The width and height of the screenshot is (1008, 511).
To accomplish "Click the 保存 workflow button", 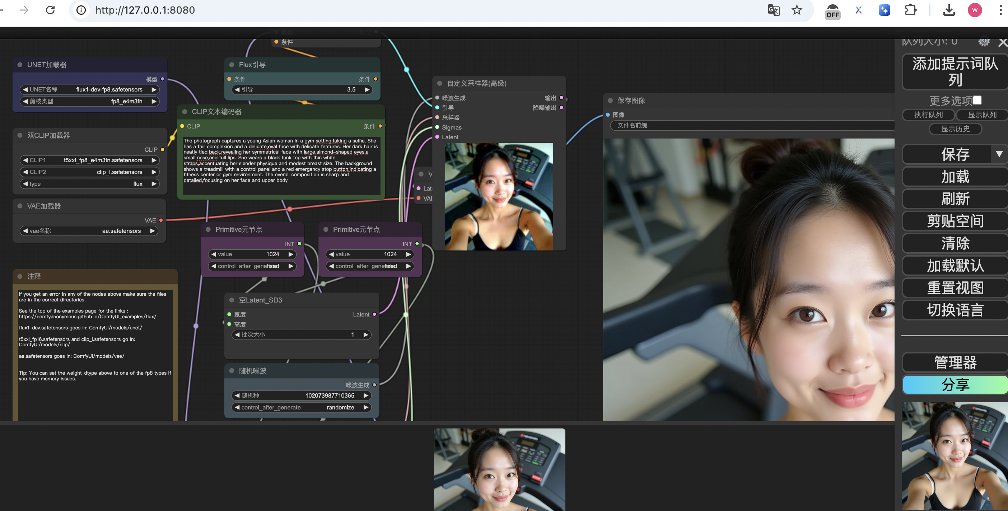I will pos(947,154).
